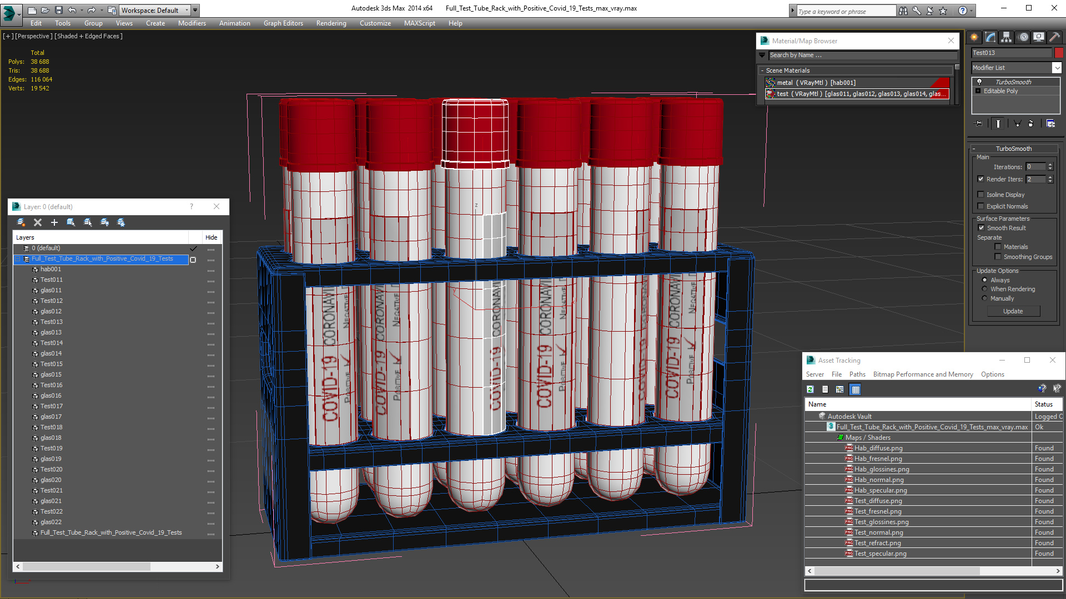
Task: Open the MAXScript menu
Action: 420,23
